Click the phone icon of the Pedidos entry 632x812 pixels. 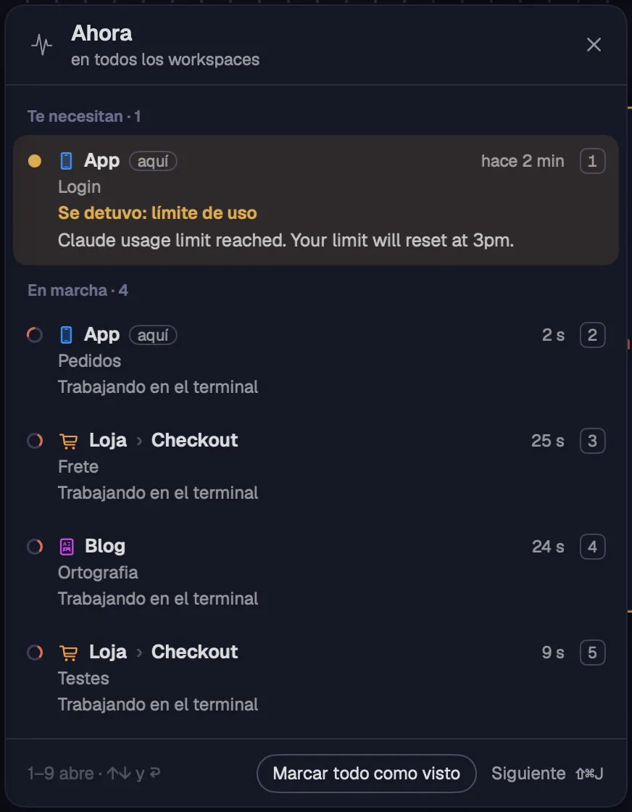(66, 335)
